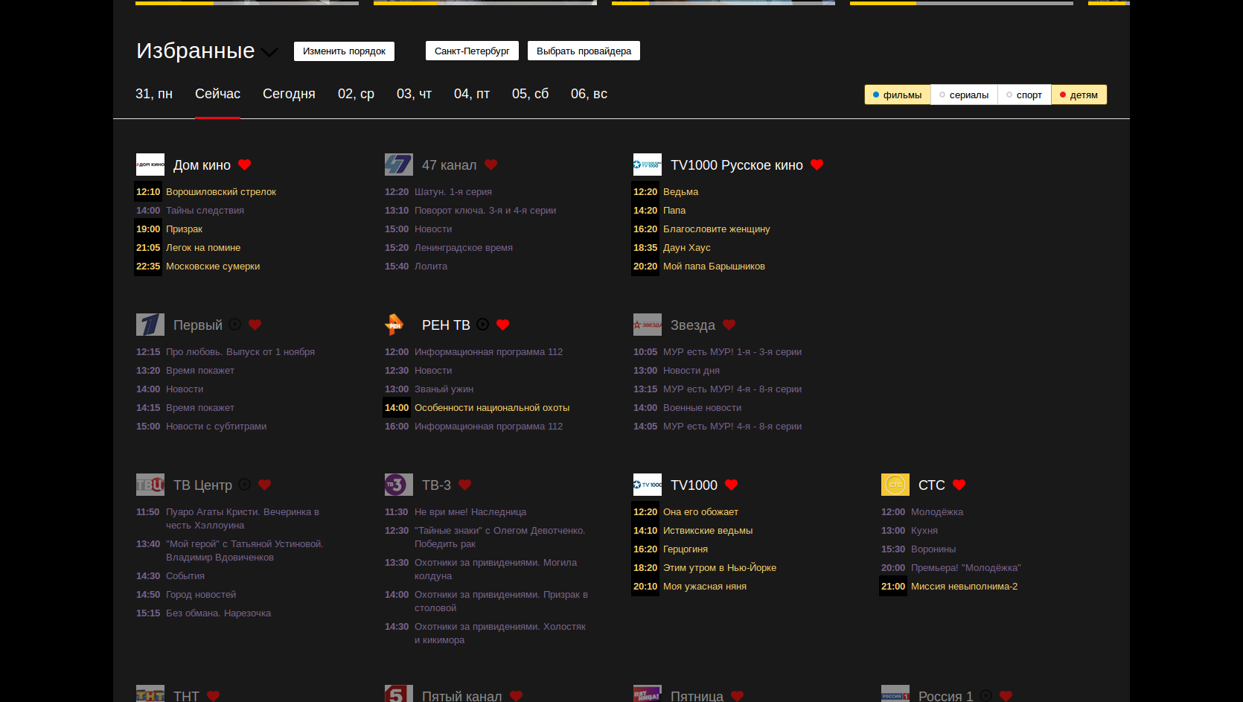Open the 02, ср day tab
The height and width of the screenshot is (702, 1243).
click(356, 94)
